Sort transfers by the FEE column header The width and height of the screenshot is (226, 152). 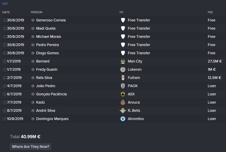tap(210, 12)
